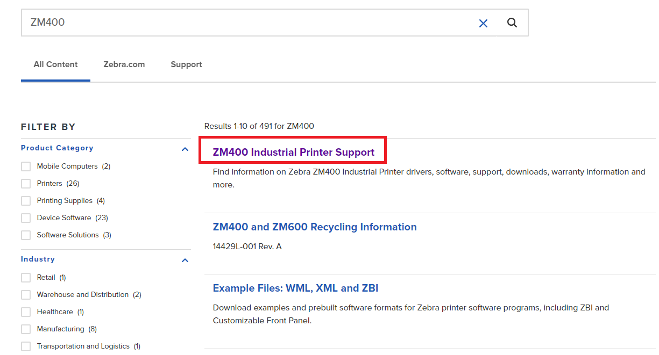This screenshot has height=355, width=659.
Task: Check the Printing Supplies checkbox
Action: pyautogui.click(x=25, y=200)
